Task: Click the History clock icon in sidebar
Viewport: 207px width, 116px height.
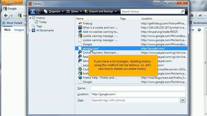Action: click(34, 18)
